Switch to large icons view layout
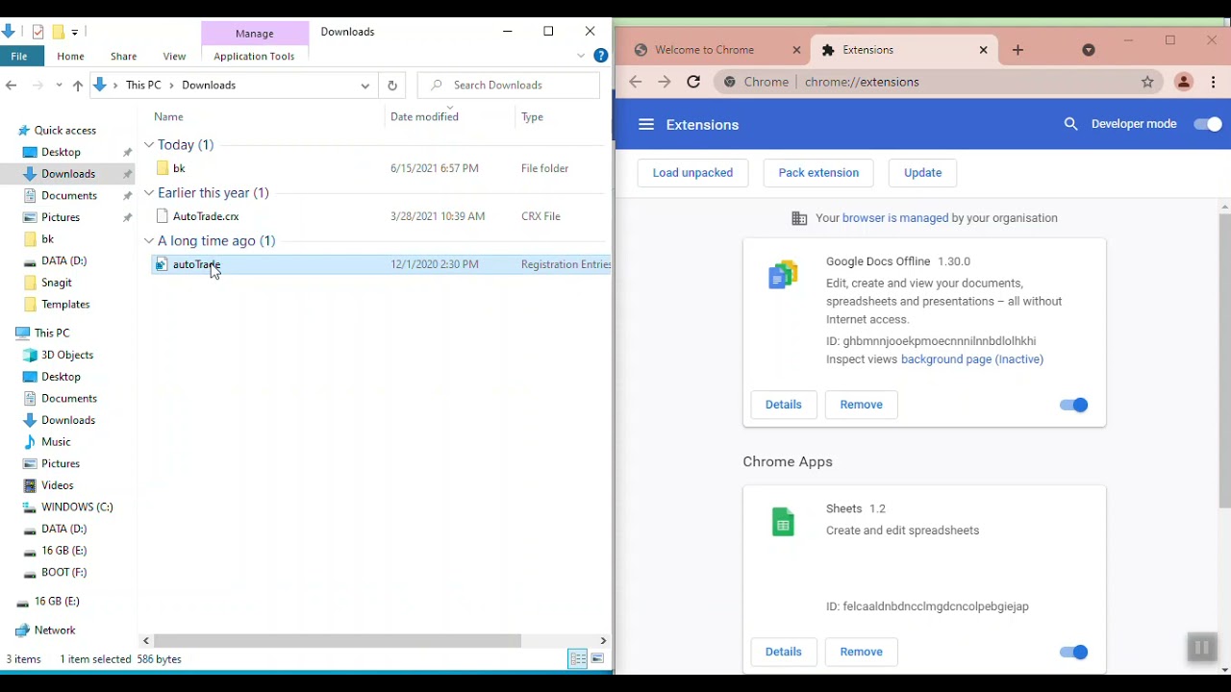 (x=598, y=659)
